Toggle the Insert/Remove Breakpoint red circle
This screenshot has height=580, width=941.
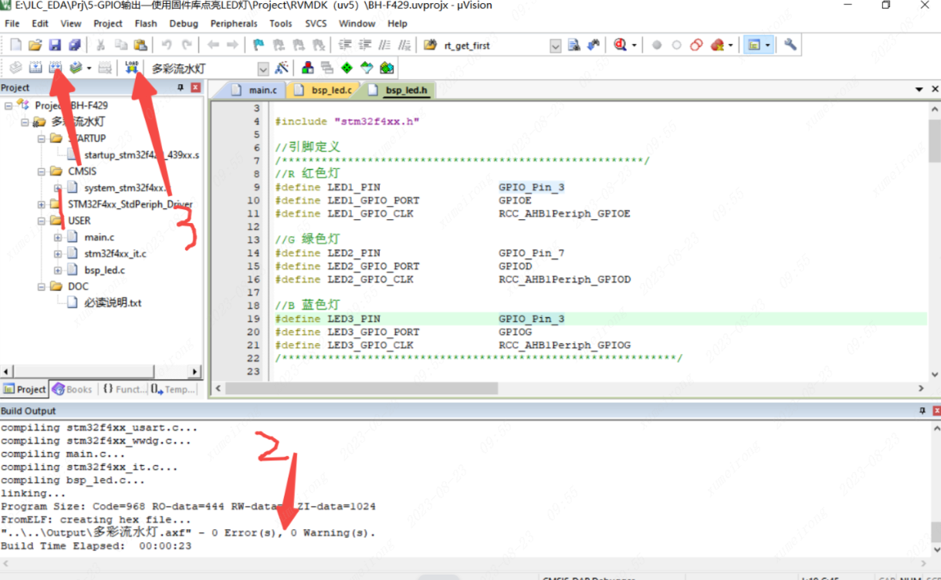point(657,46)
